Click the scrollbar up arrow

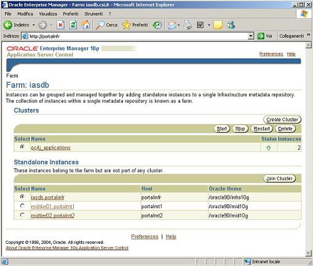tap(309, 45)
